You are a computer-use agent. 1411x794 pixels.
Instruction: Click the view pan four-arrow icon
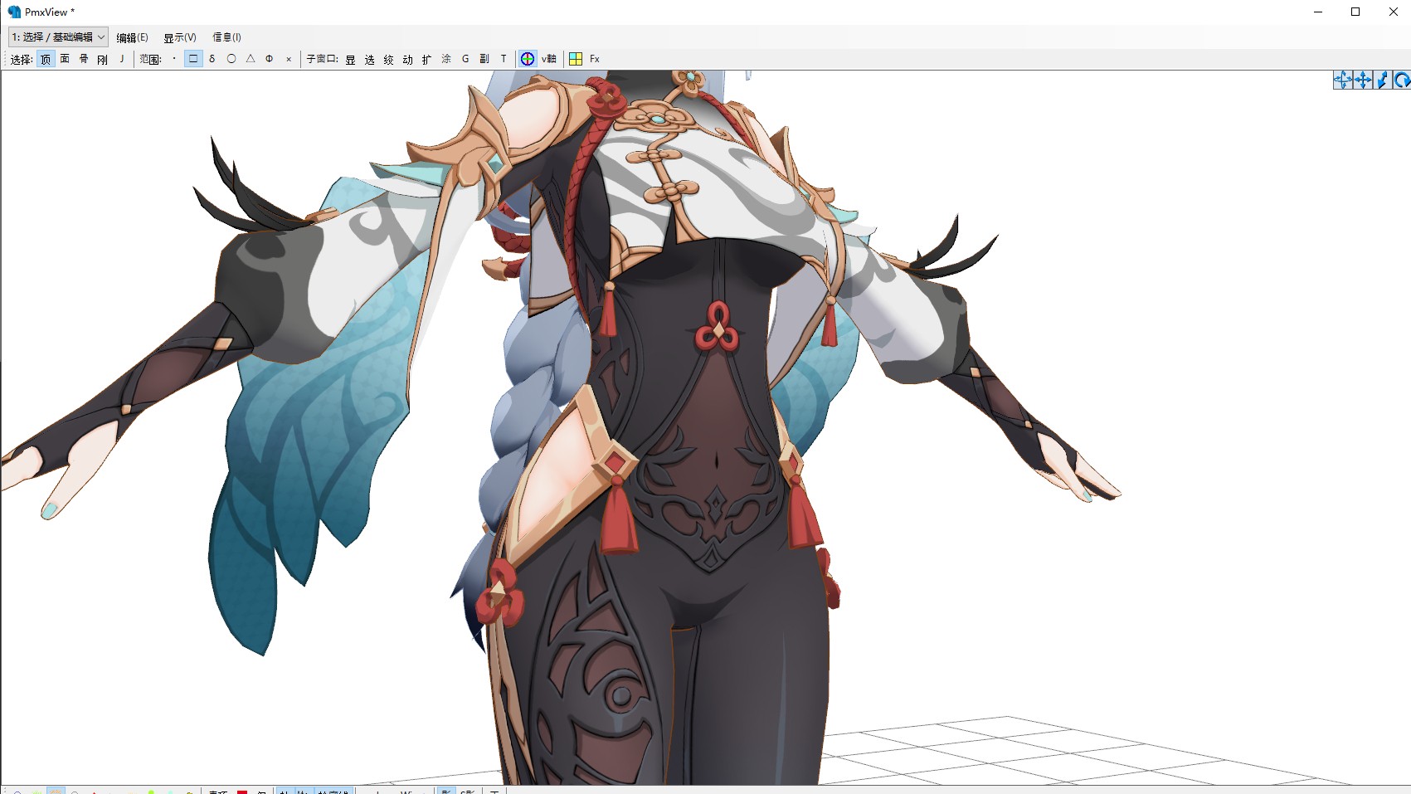(1362, 80)
